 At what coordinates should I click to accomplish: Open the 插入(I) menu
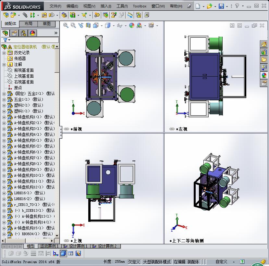click(106, 6)
